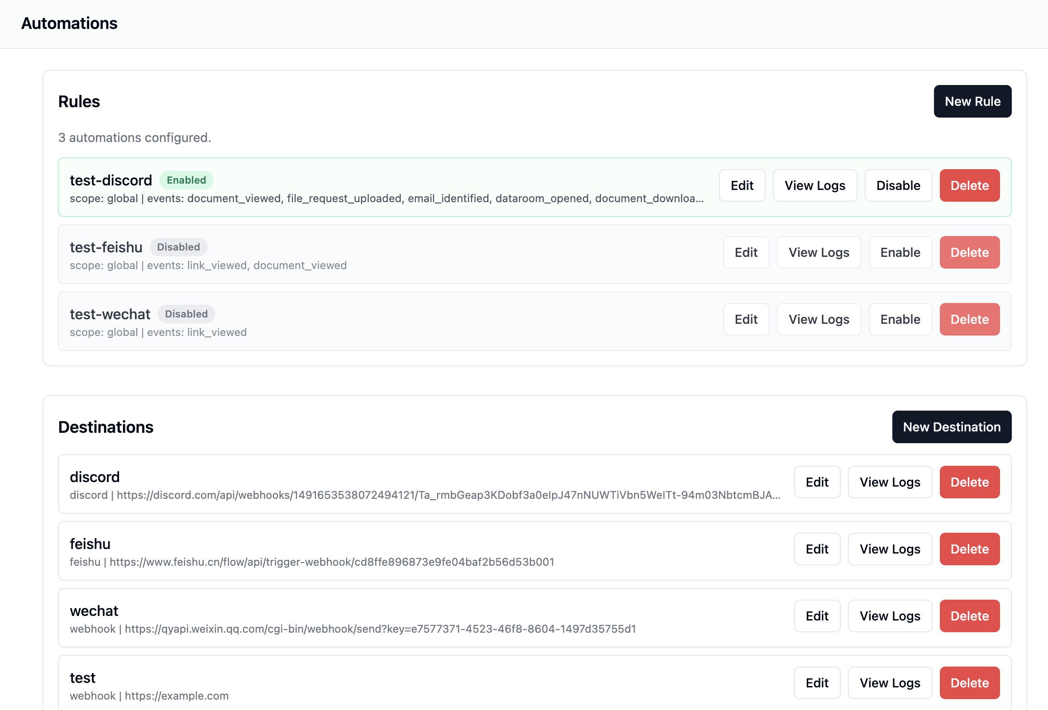View Logs for test-wechat rule
Screen dimensions: 1048x710
[819, 319]
